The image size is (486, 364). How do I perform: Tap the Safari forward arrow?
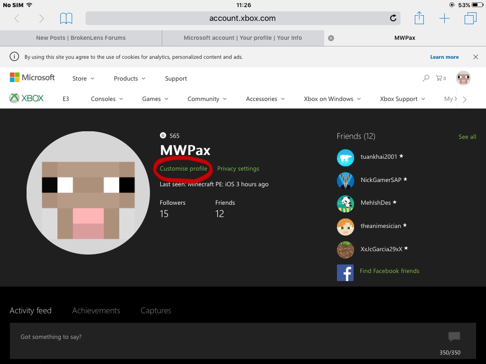click(42, 18)
